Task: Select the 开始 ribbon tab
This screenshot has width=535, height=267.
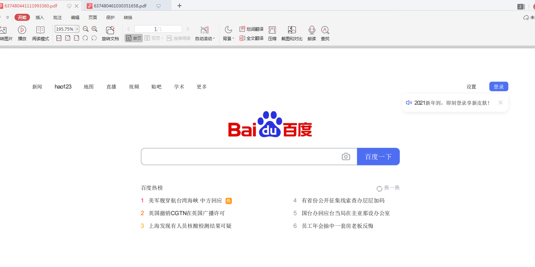Action: tap(22, 17)
